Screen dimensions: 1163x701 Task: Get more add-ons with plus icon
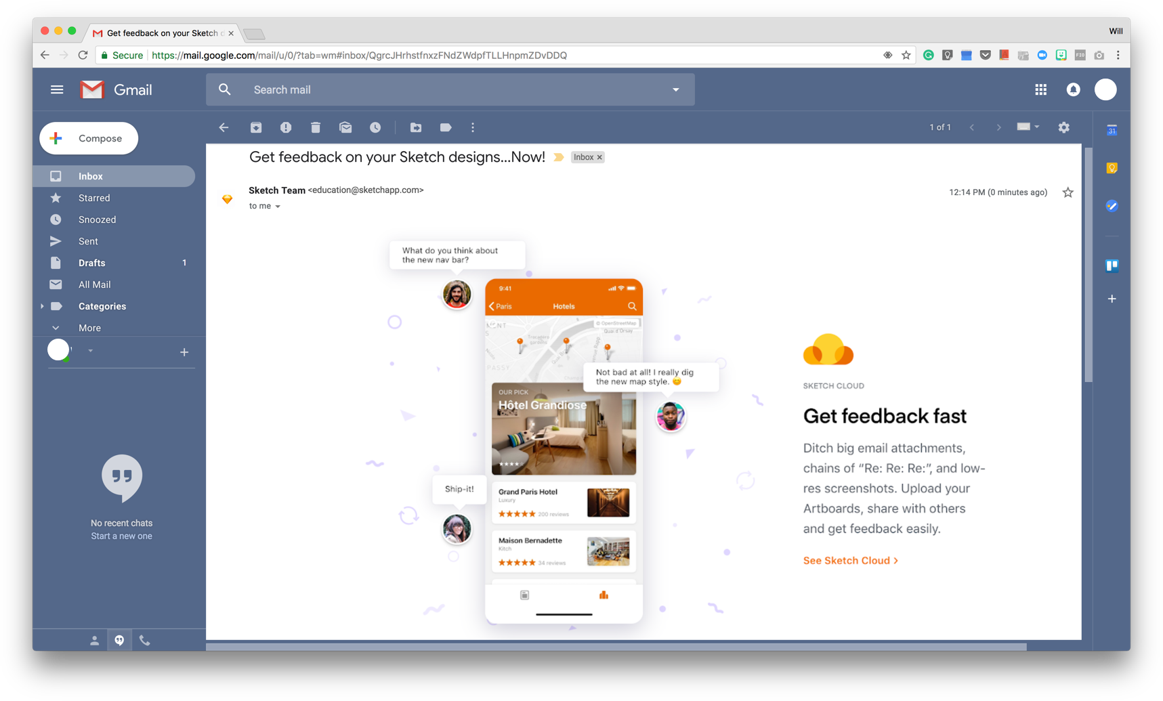1112,299
